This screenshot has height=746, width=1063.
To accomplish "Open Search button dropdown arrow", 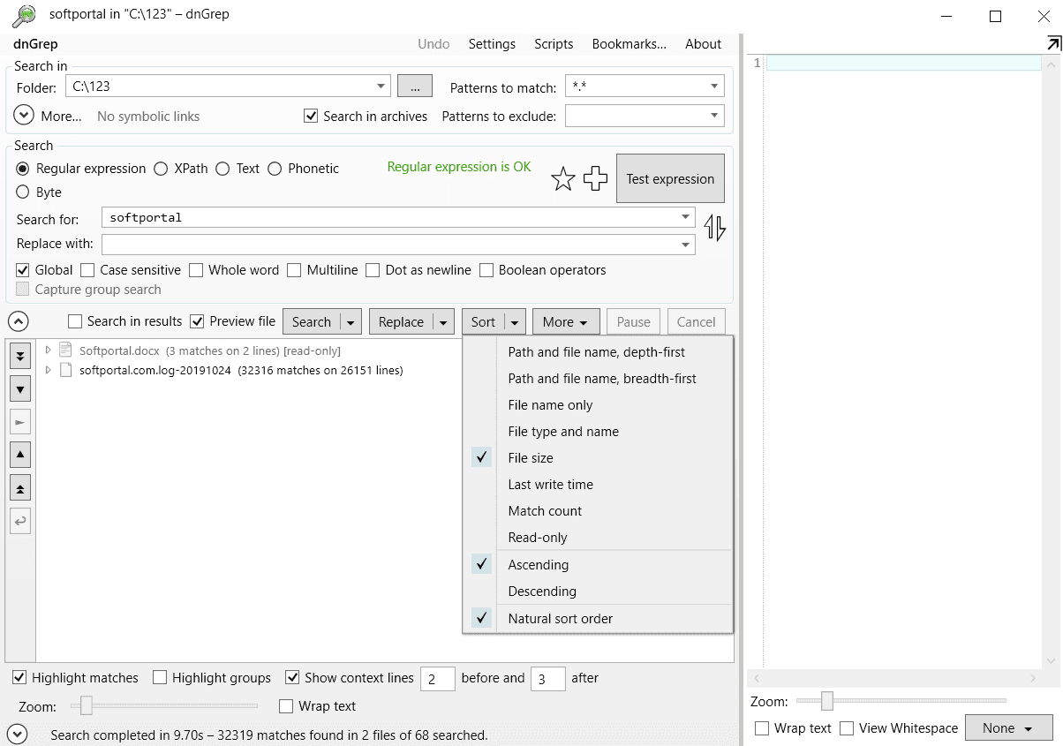I will click(351, 322).
